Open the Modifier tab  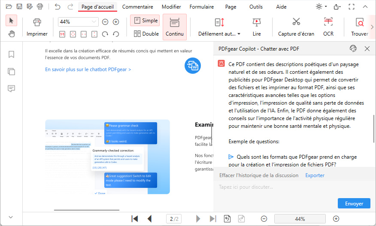(x=171, y=7)
